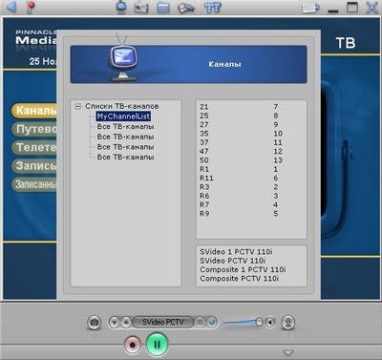Select channel R11 in the list
The width and height of the screenshot is (382, 360).
pos(251,179)
